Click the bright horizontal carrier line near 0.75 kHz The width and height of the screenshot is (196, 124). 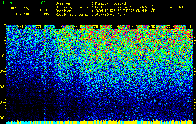click(x=100, y=95)
